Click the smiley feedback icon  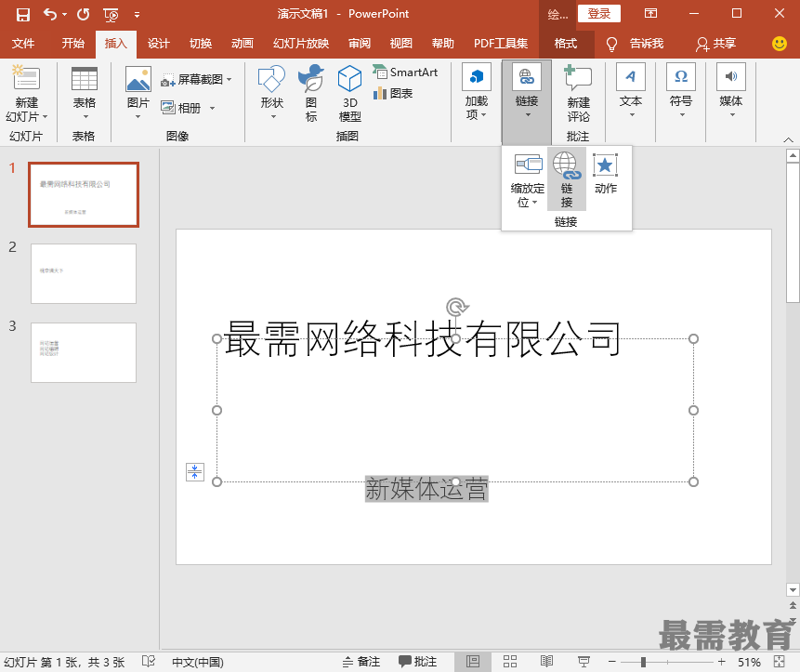779,44
